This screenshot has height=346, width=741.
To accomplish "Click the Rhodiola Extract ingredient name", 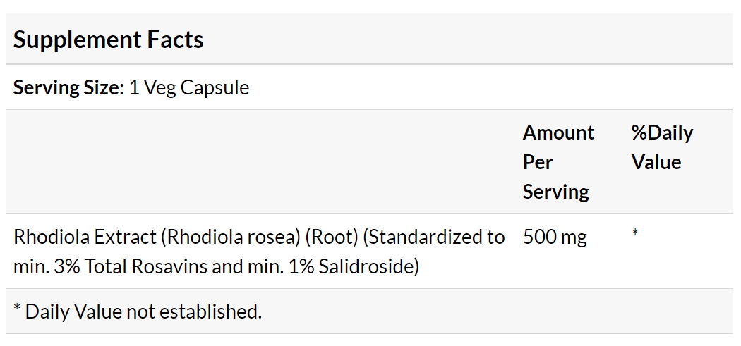I will click(87, 237).
